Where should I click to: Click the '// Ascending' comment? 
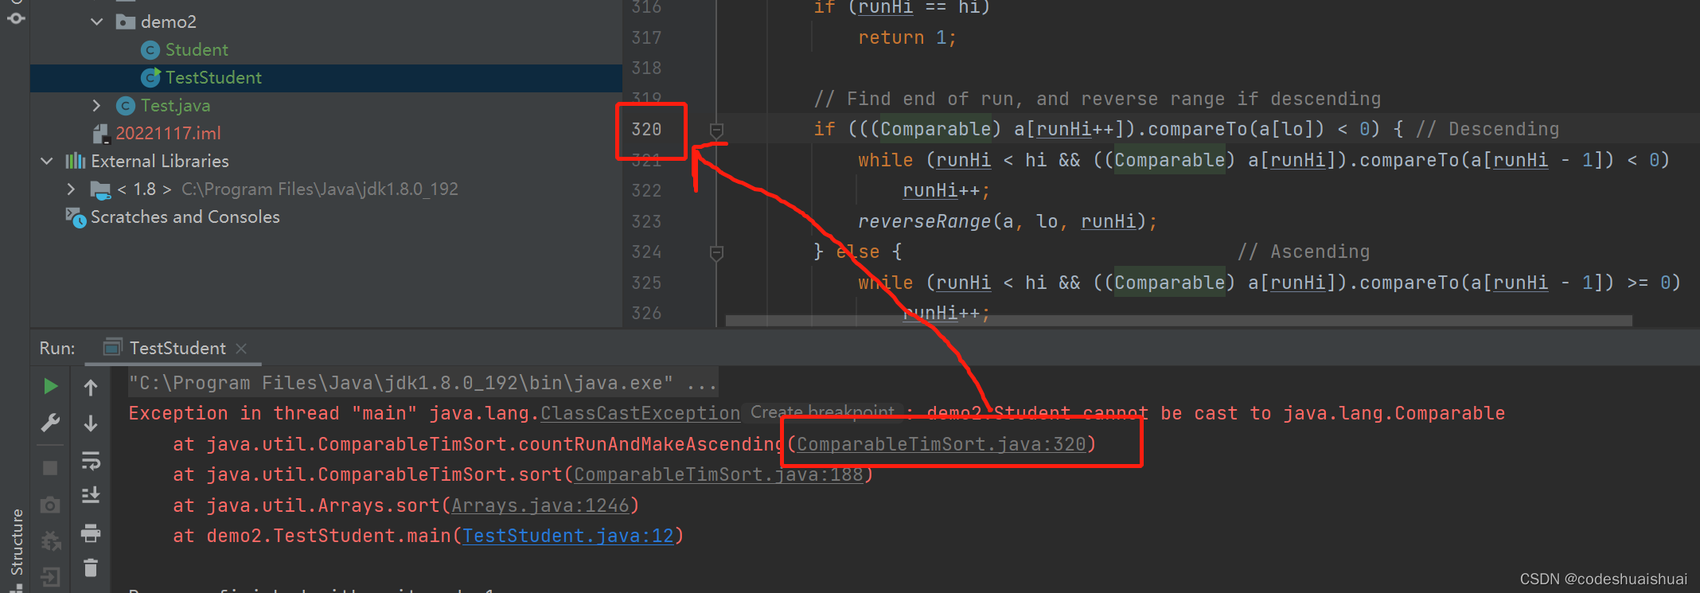point(1304,252)
